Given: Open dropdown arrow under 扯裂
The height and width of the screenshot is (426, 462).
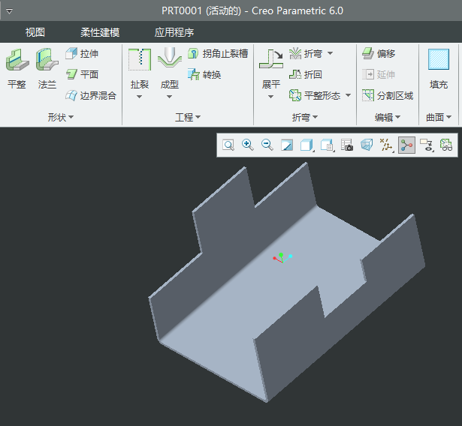Looking at the screenshot, I should (x=140, y=97).
